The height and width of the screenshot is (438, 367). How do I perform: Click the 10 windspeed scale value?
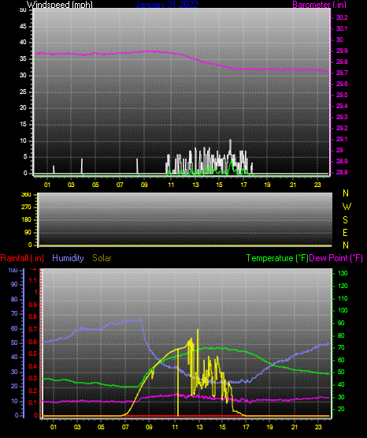[23, 140]
